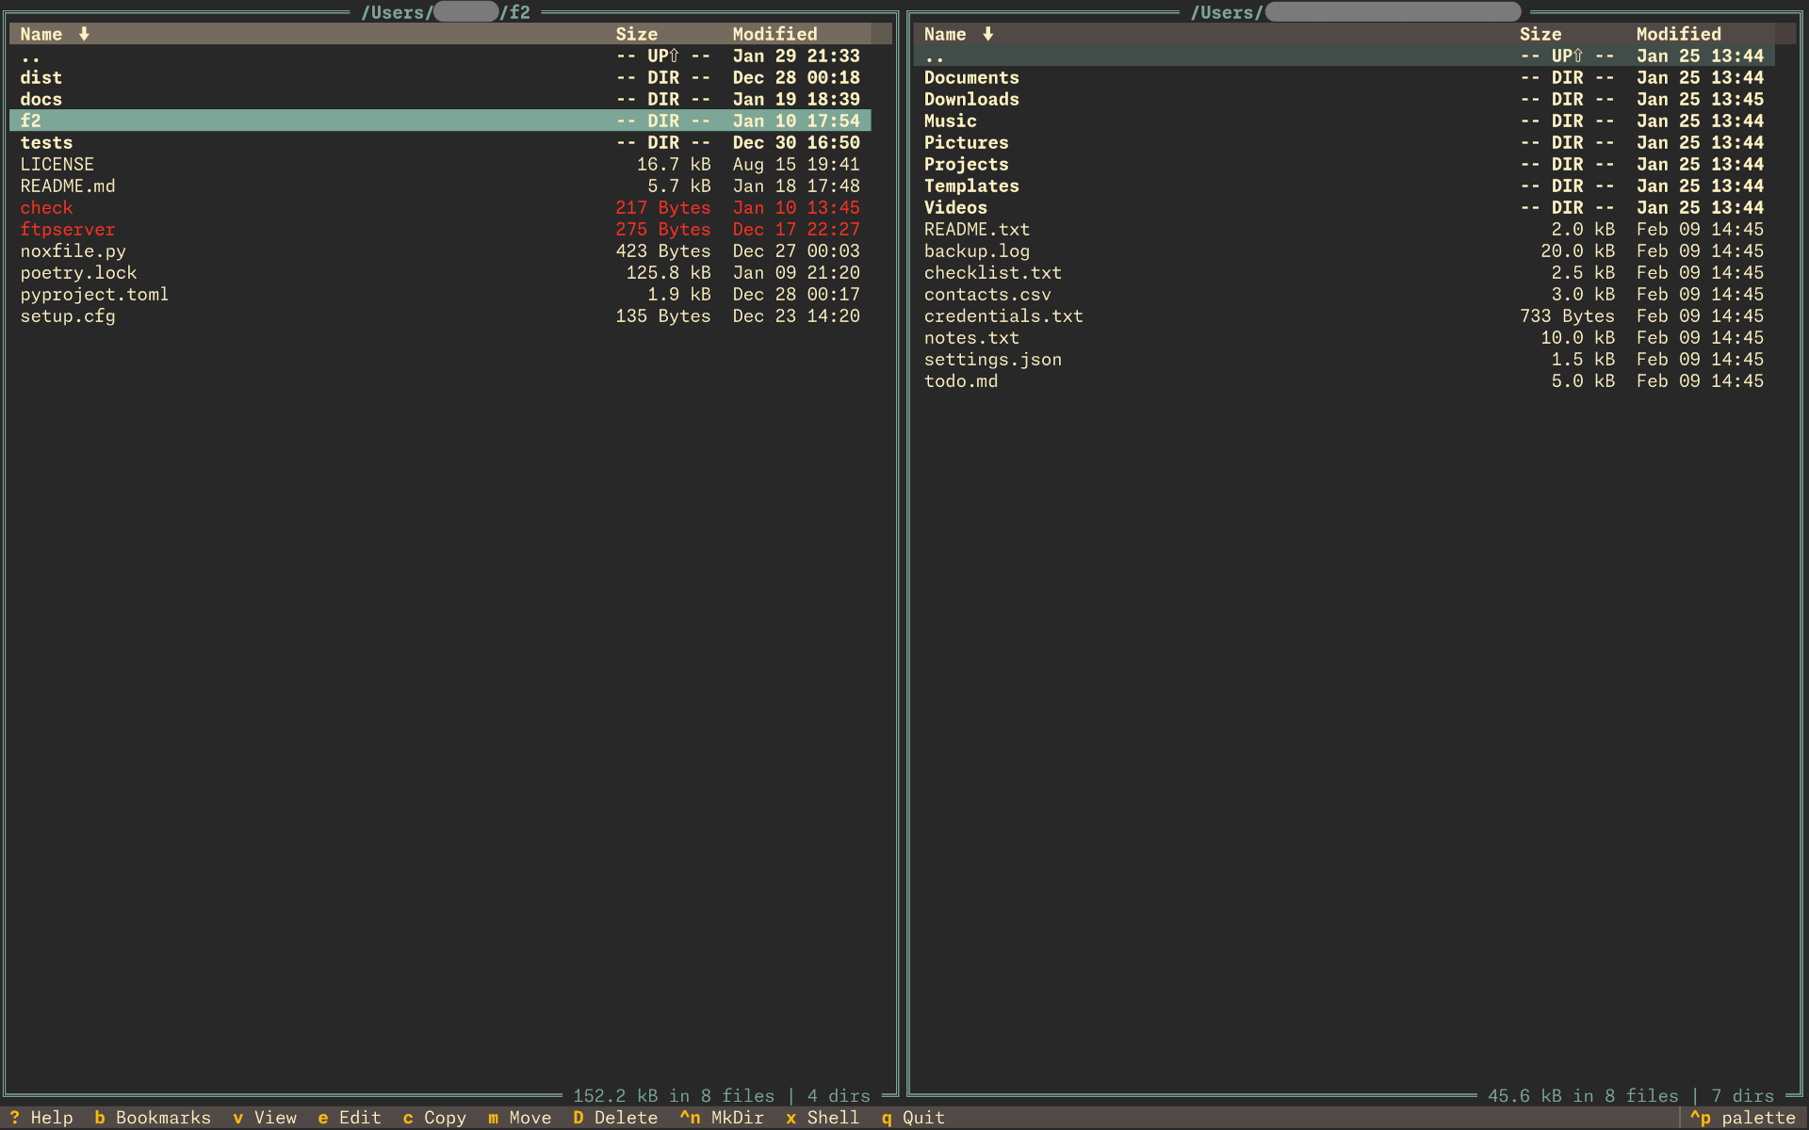The height and width of the screenshot is (1130, 1809).
Task: Click Quit in the footer bar
Action: [913, 1118]
